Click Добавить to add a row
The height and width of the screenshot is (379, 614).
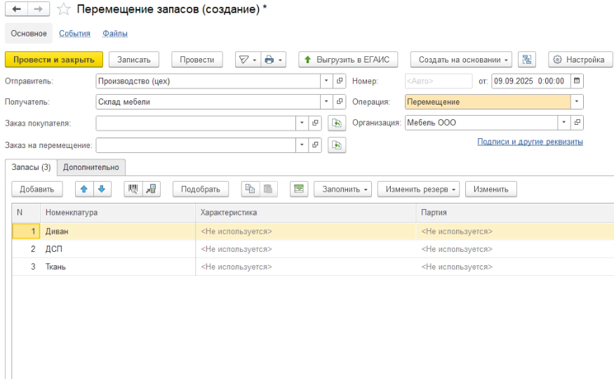pos(36,189)
